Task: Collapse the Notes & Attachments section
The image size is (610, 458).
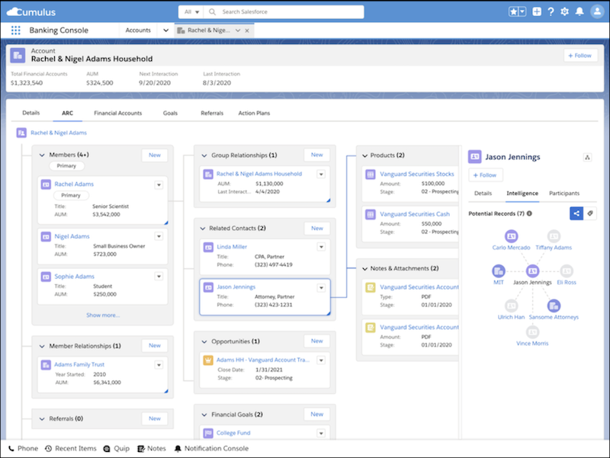Action: pyautogui.click(x=365, y=269)
